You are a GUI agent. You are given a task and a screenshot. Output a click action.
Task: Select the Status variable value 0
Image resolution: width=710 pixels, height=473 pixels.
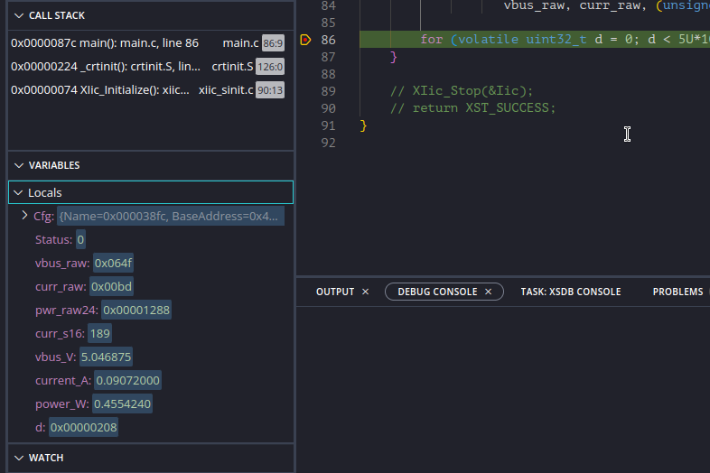(x=80, y=239)
